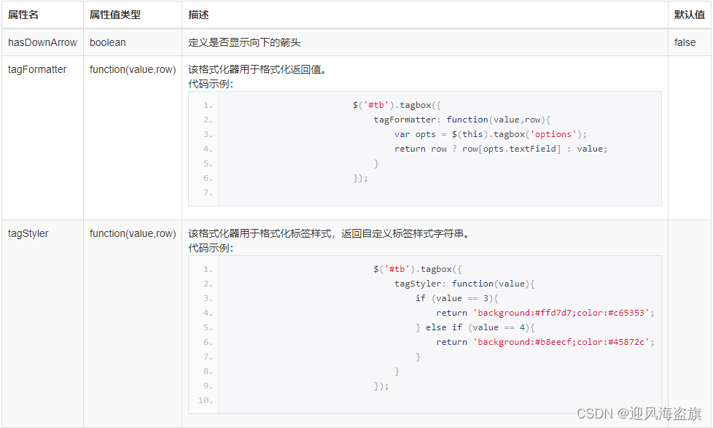This screenshot has height=428, width=713.
Task: Select the tagFormatter property name
Action: tap(36, 69)
